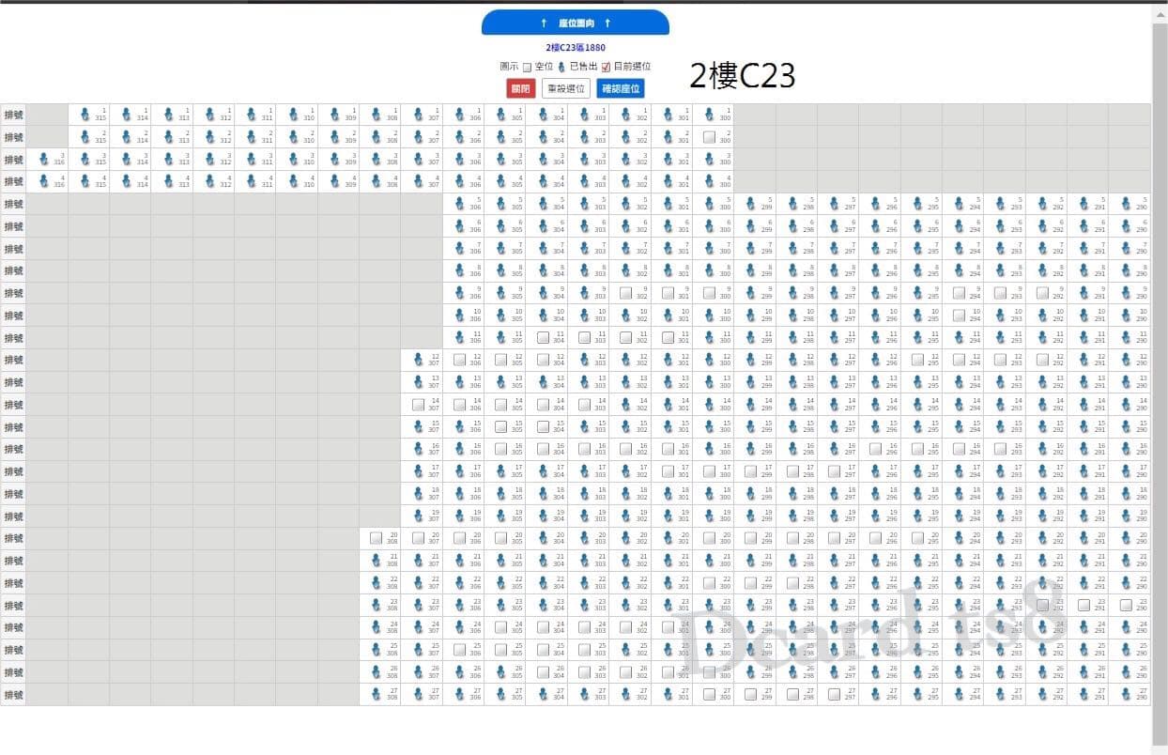Select empty seat row 27 number 298
Screen dimensions: 1168x755
click(x=793, y=694)
